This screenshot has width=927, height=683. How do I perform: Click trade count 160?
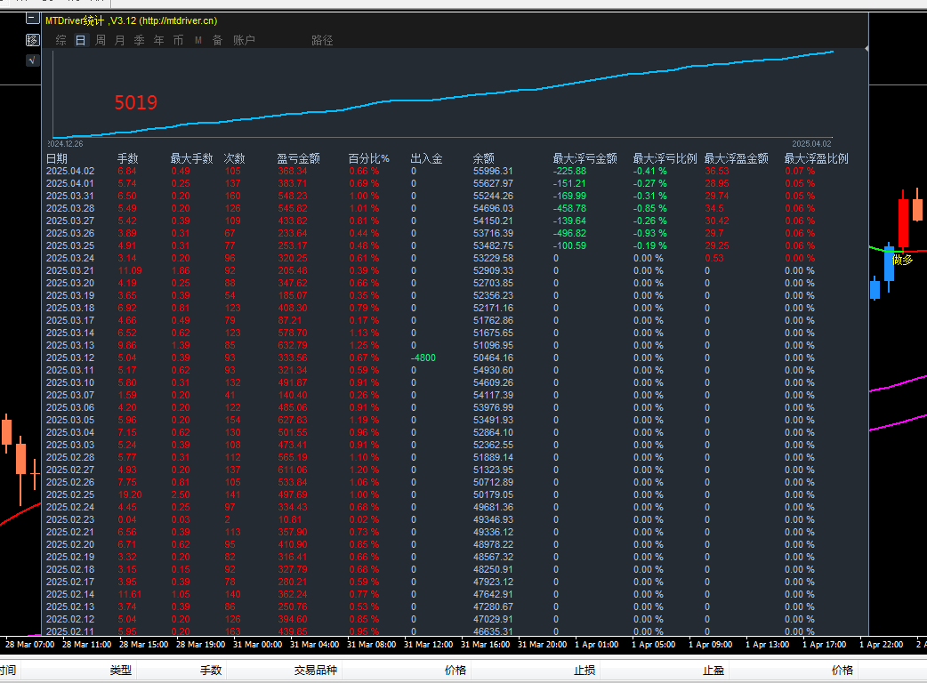click(232, 197)
